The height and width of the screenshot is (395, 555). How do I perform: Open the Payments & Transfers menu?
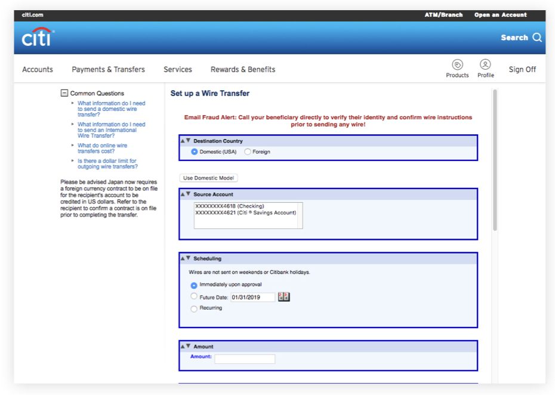(108, 69)
